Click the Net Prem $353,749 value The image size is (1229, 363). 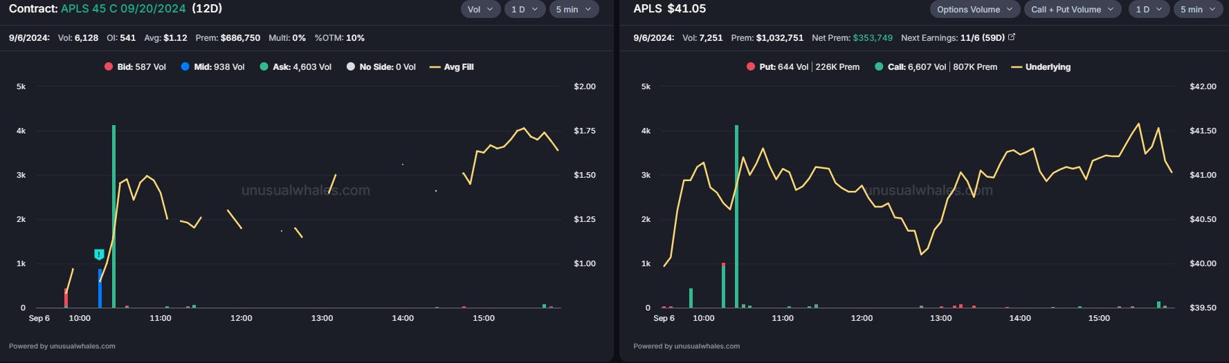[873, 38]
